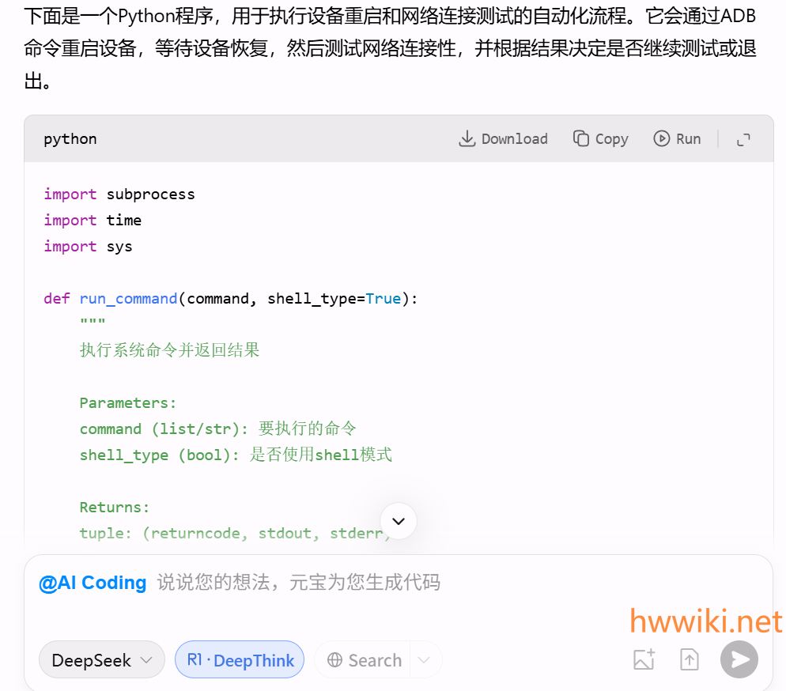Expand code block to fullscreen
The image size is (786, 691).
(x=743, y=140)
